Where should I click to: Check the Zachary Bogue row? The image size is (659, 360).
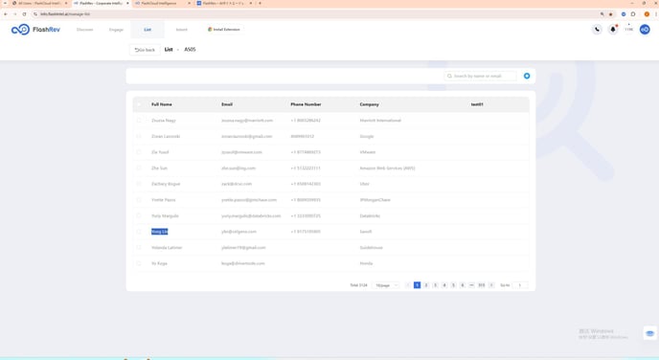click(x=139, y=184)
